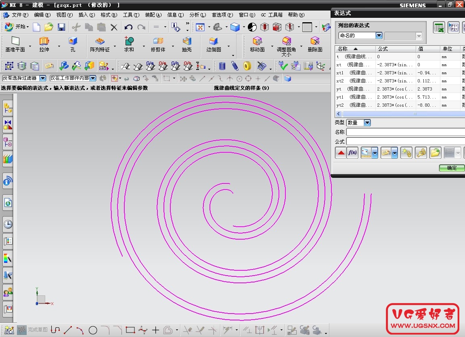Select the xt1 expression row
465x337 pixels.
point(400,73)
